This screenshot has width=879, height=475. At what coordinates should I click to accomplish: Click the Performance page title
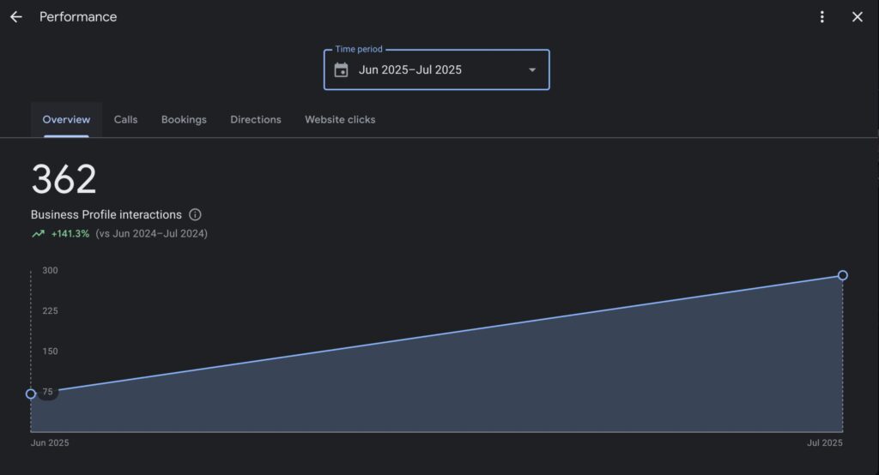78,17
